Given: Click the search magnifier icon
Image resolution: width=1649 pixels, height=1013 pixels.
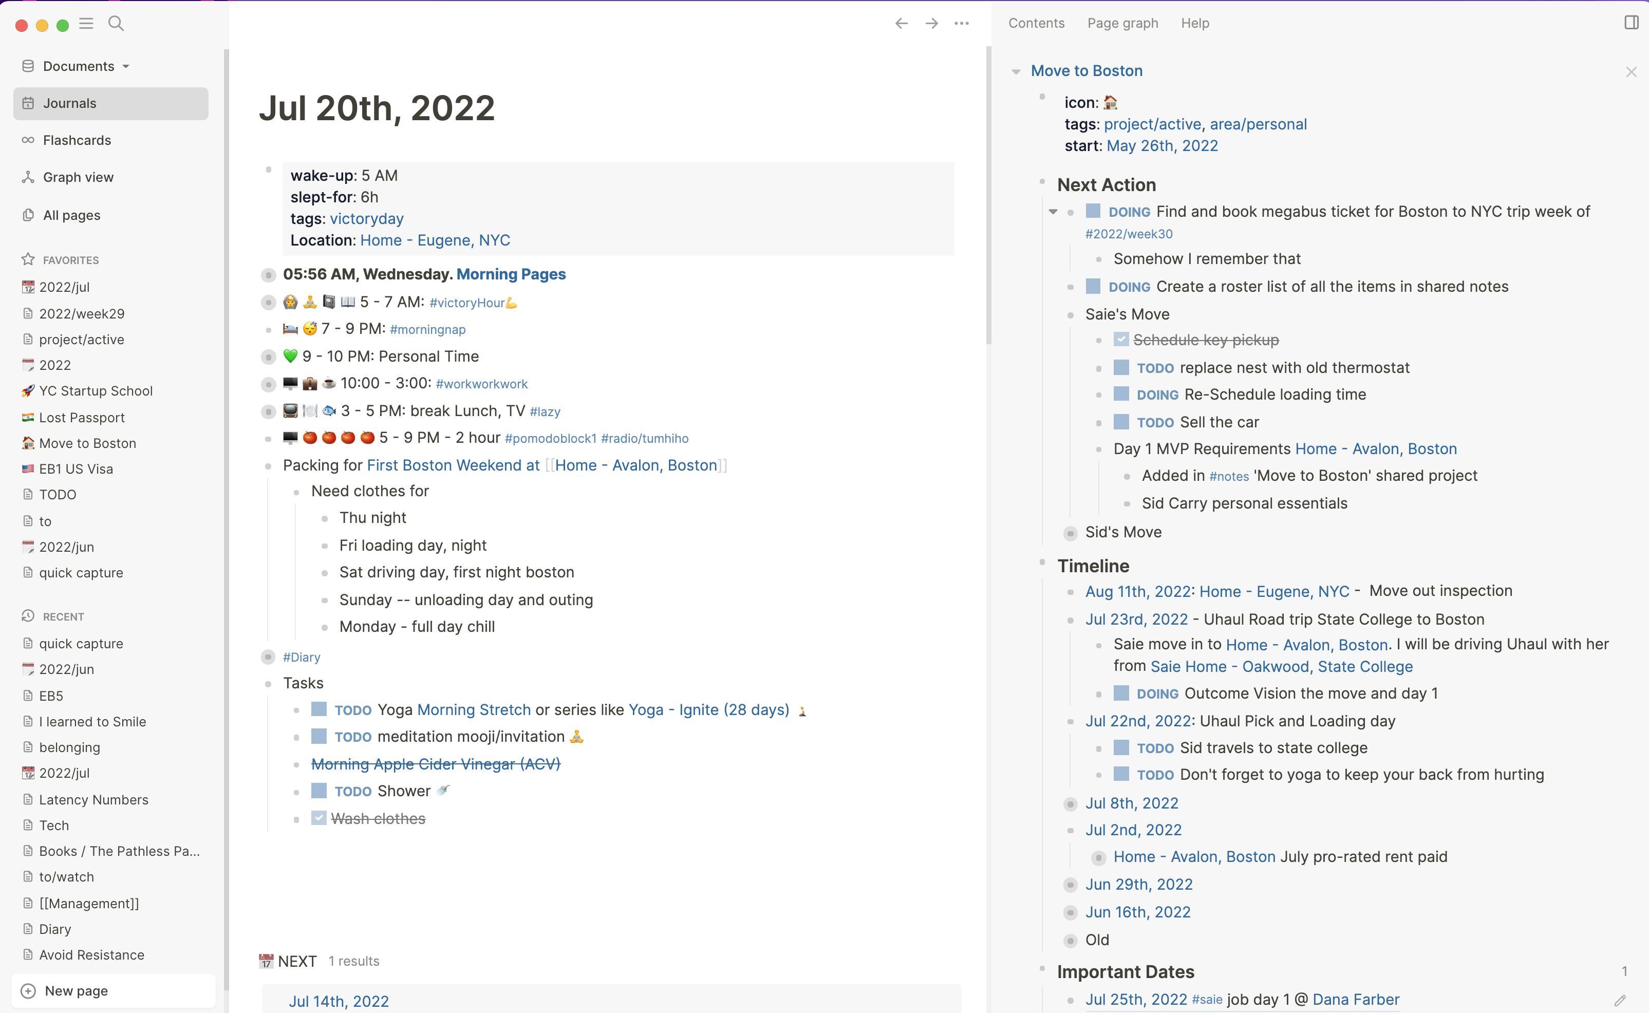Looking at the screenshot, I should click(116, 24).
